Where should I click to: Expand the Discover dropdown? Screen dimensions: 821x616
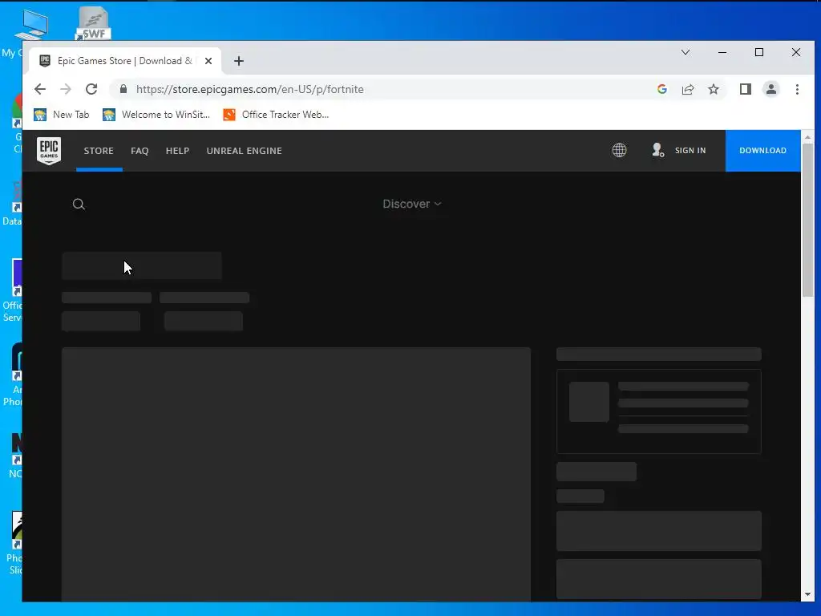pyautogui.click(x=412, y=204)
